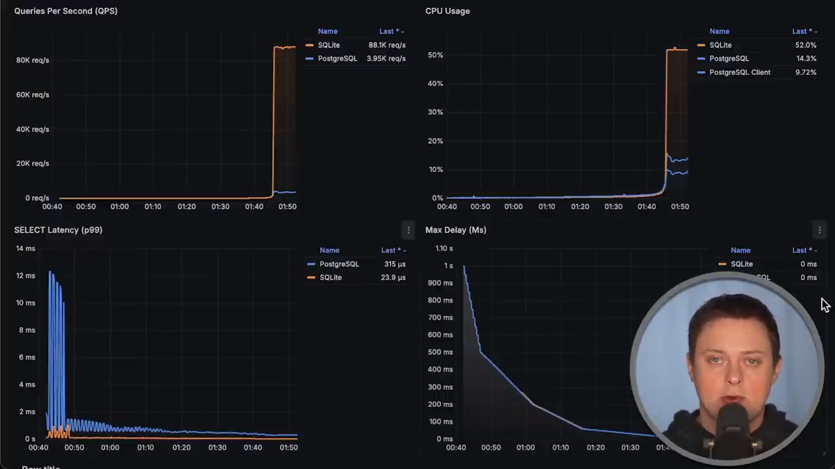Click the 01:20 x-axis tick in the SELECT Latency chart
This screenshot has width=835, height=469.
click(181, 448)
